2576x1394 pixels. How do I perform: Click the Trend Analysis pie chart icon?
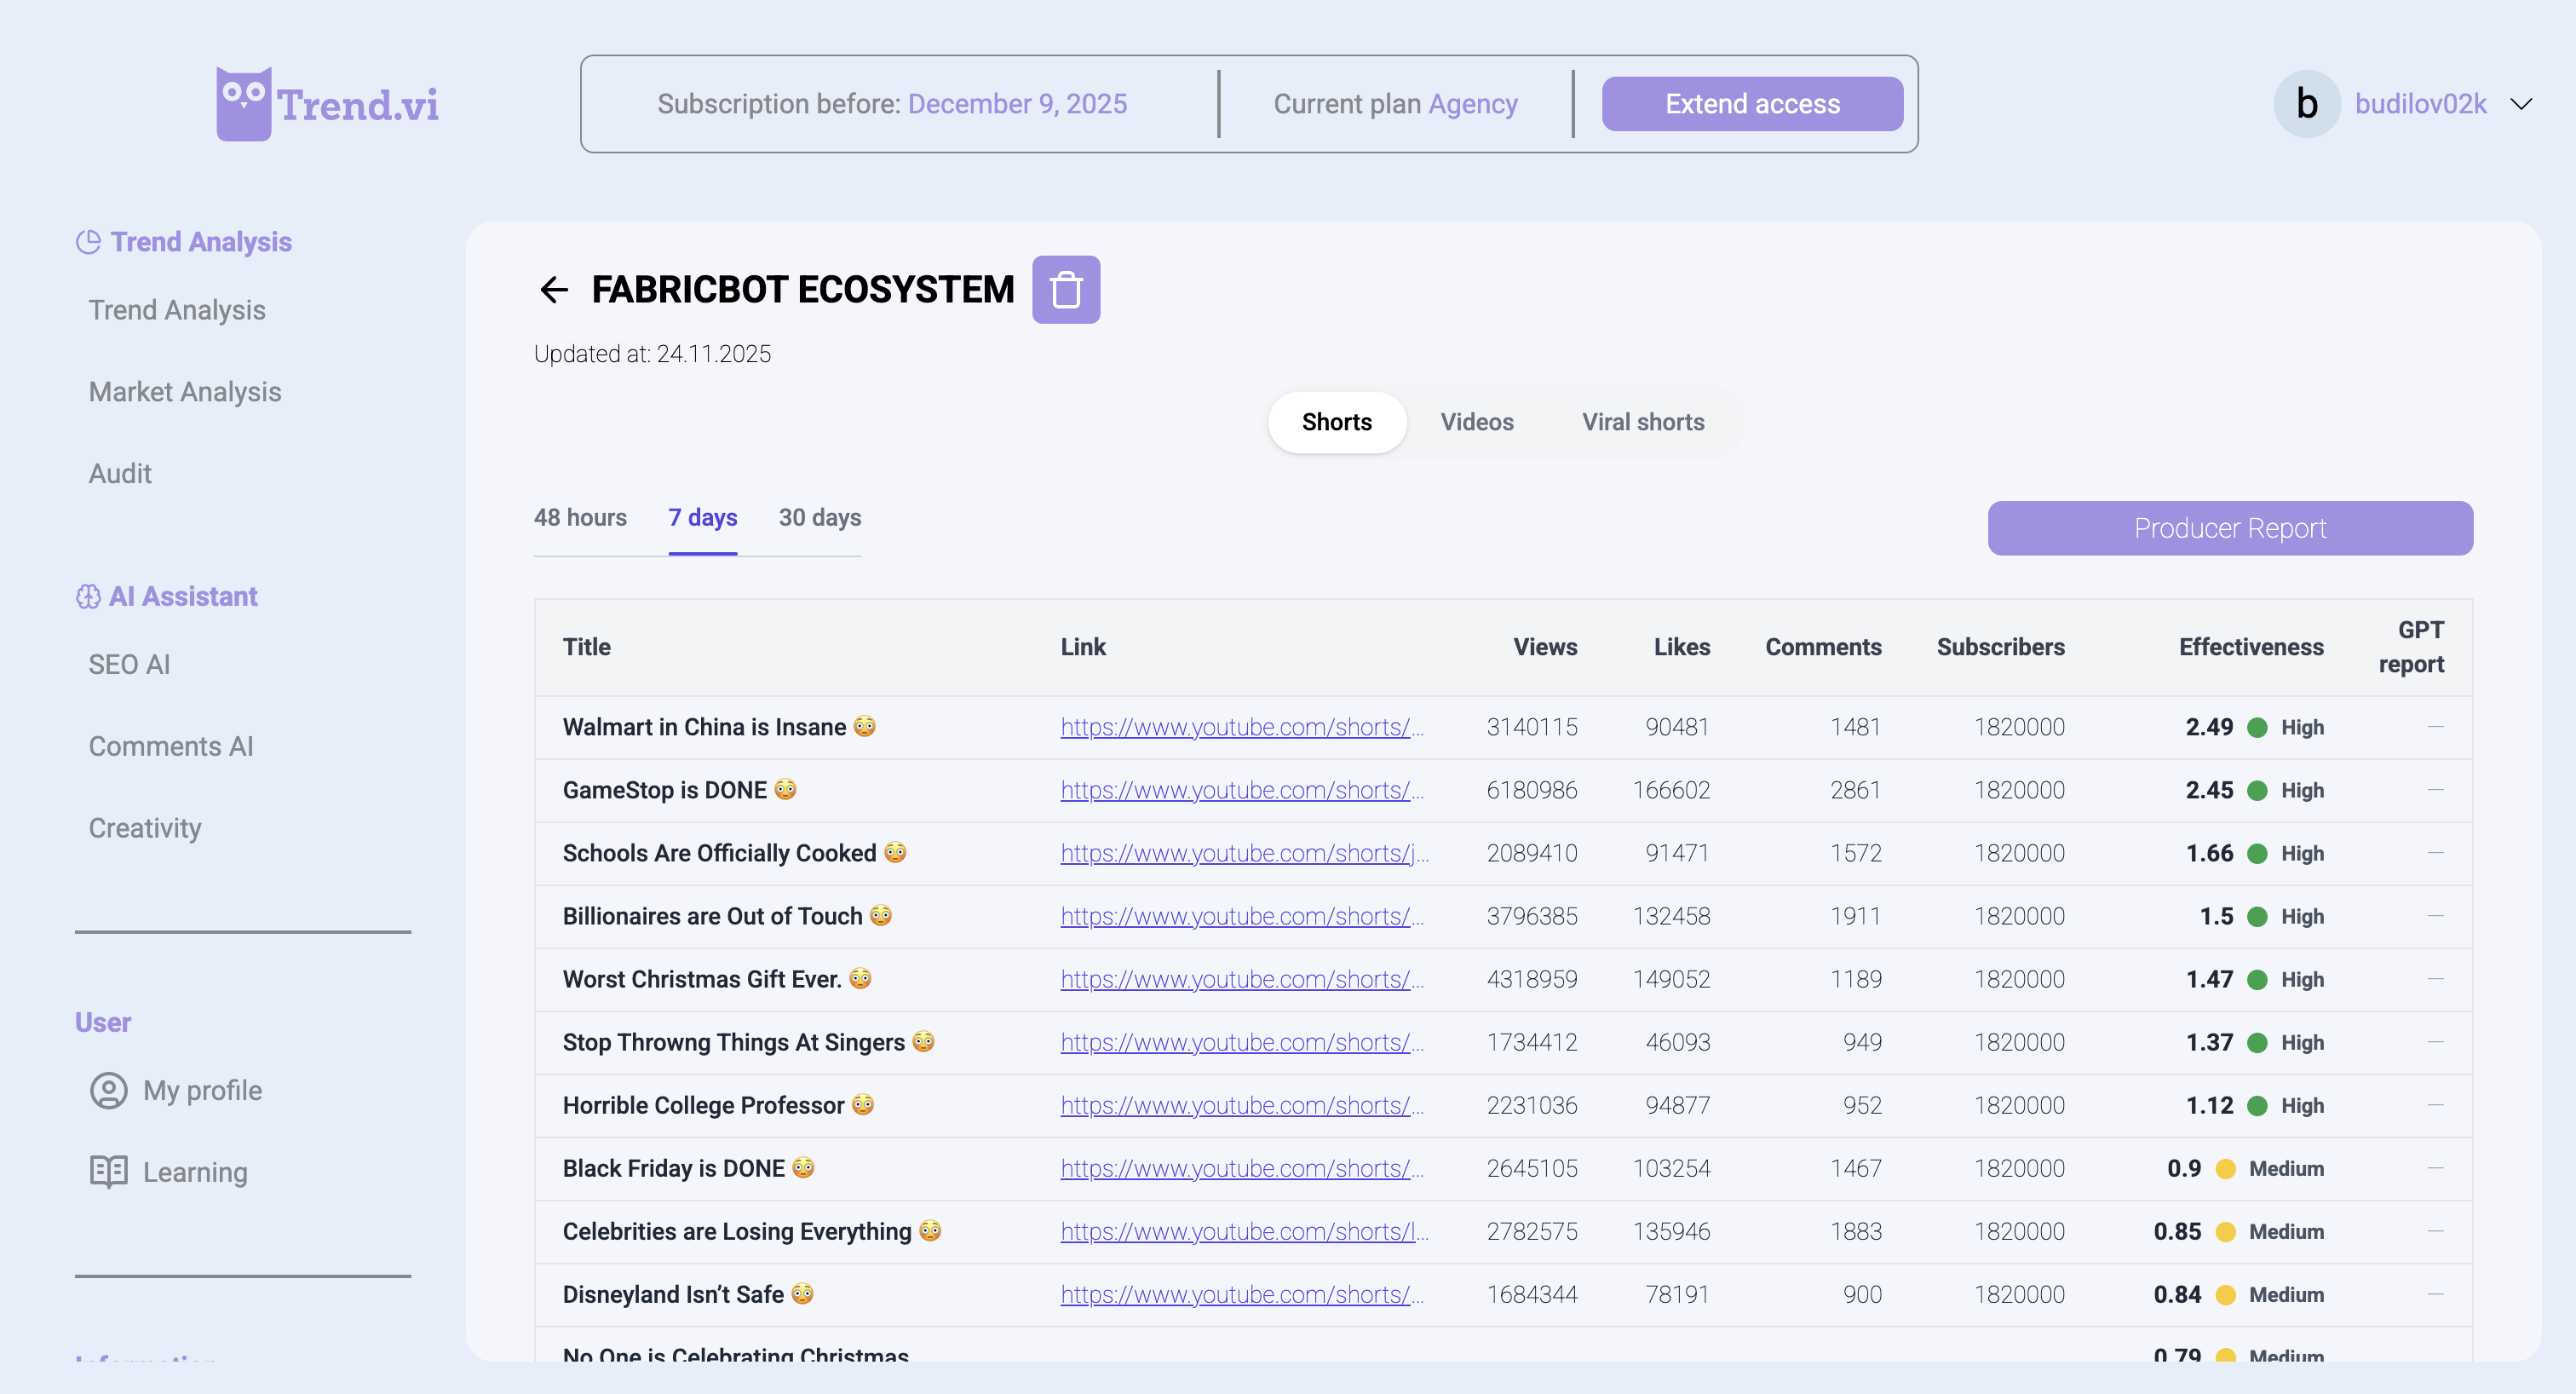[88, 242]
